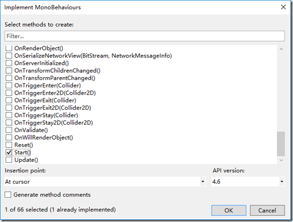Click the scrollbar down arrow
This screenshot has height=222, width=293.
[281, 160]
